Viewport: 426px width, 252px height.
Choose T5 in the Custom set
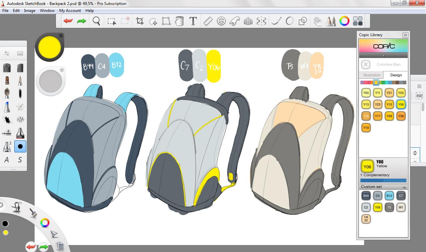coord(389,208)
